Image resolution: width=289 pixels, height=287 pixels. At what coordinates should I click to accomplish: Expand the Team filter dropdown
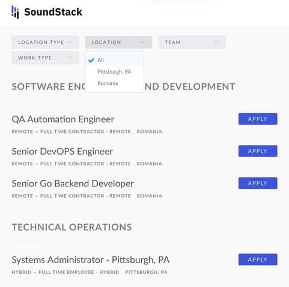point(192,42)
